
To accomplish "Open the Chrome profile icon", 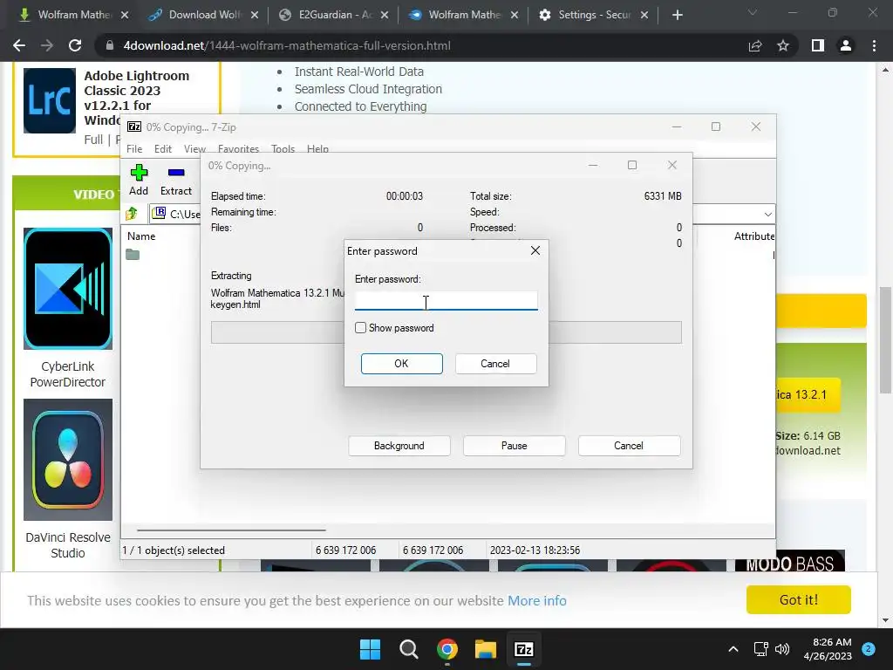I will (x=846, y=45).
